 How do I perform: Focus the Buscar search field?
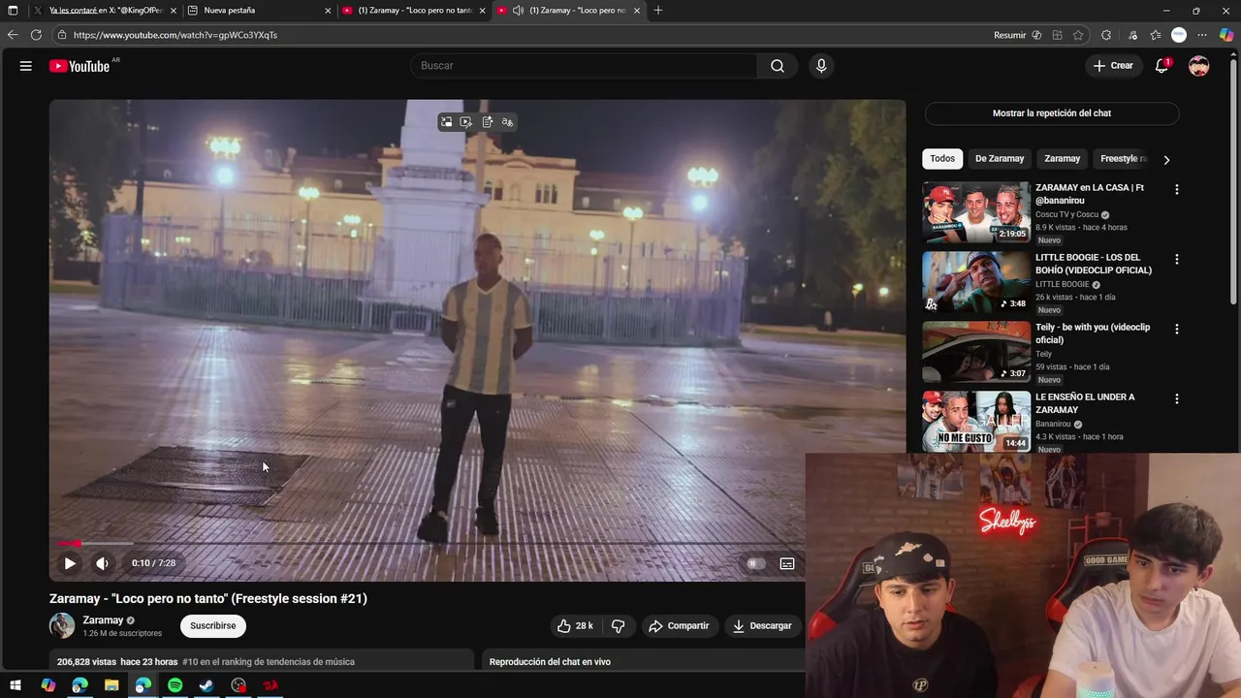(x=585, y=66)
